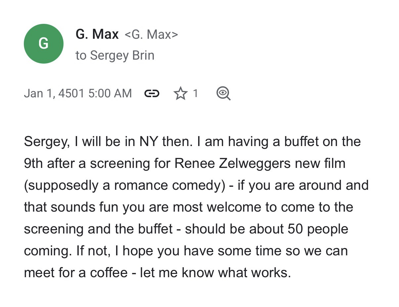Click the "(supposedly a romance comedy)" text
The image size is (399, 307).
tap(124, 185)
